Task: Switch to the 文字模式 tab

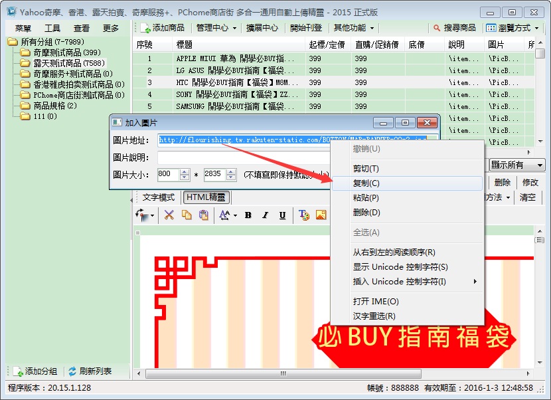Action: 159,197
